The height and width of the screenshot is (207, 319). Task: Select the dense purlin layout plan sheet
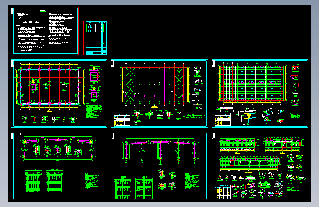[260, 94]
